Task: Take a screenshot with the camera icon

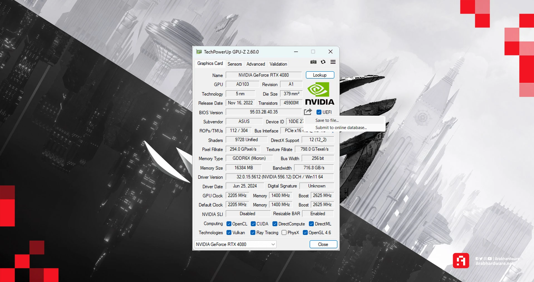Action: 313,62
